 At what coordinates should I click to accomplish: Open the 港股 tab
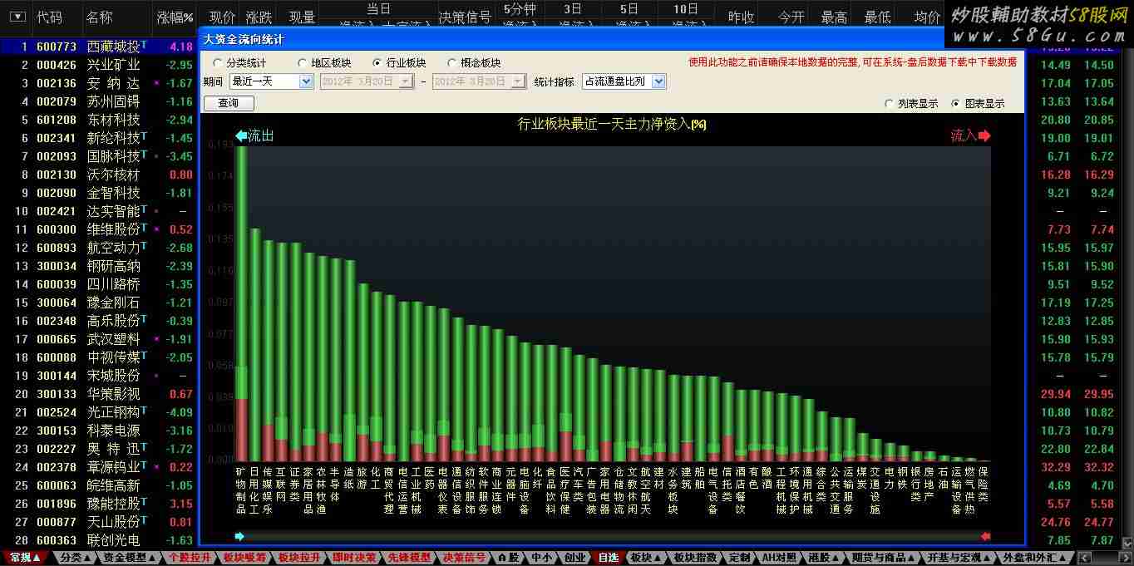tap(823, 558)
